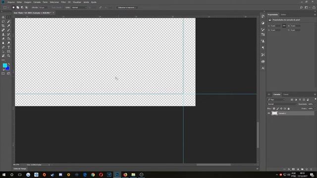Viewport: 317px width, 178px height.
Task: Open the Filtro menu
Action: click(x=63, y=2)
